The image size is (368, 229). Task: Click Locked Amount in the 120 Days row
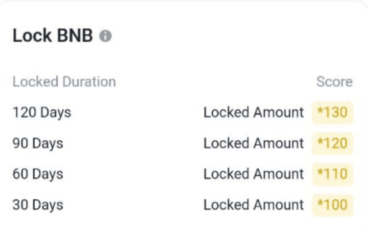point(253,113)
